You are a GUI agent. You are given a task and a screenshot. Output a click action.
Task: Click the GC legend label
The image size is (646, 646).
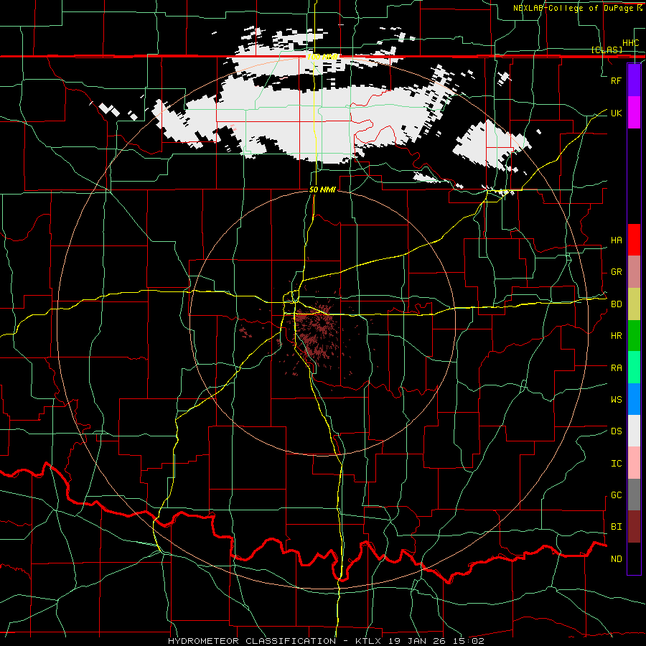coord(616,495)
